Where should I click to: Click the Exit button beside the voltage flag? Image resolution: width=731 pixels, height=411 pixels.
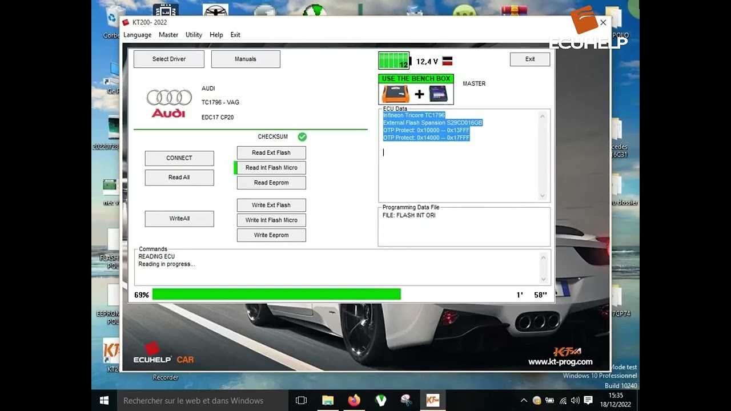pyautogui.click(x=530, y=59)
